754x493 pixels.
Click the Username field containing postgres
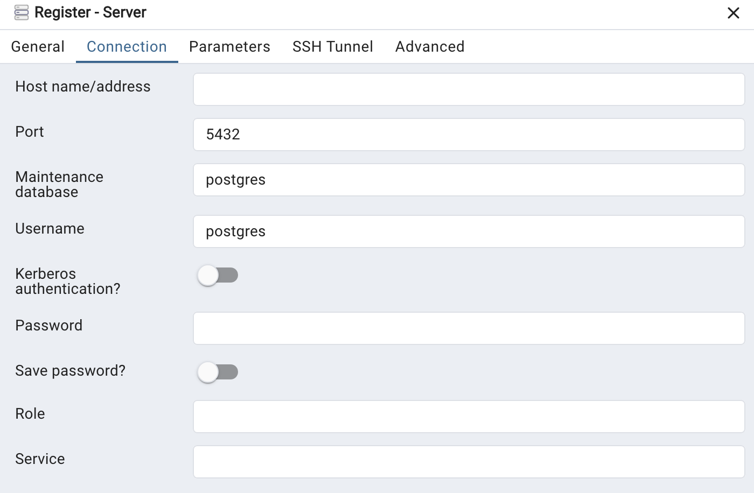coord(469,231)
